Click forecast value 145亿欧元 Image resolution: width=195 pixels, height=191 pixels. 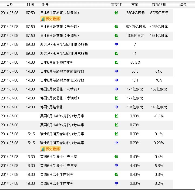(159, 107)
